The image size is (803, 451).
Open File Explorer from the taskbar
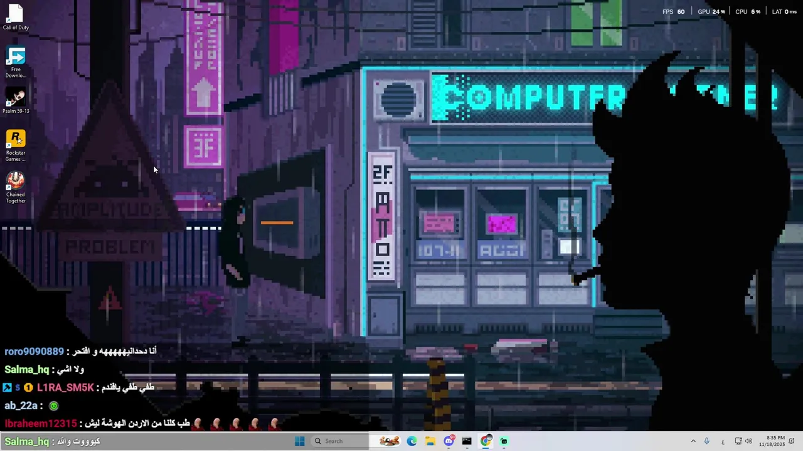click(430, 441)
